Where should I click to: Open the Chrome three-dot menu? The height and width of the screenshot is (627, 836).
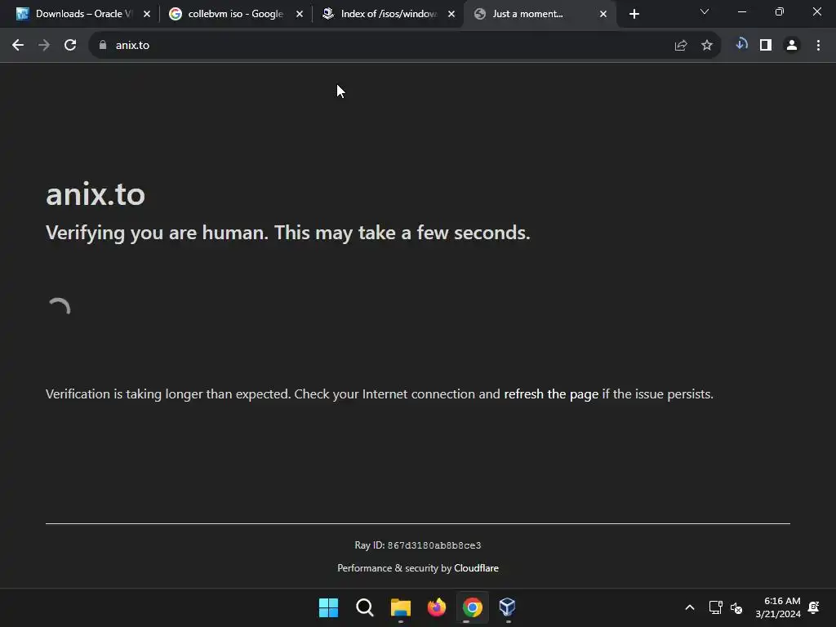click(x=818, y=46)
